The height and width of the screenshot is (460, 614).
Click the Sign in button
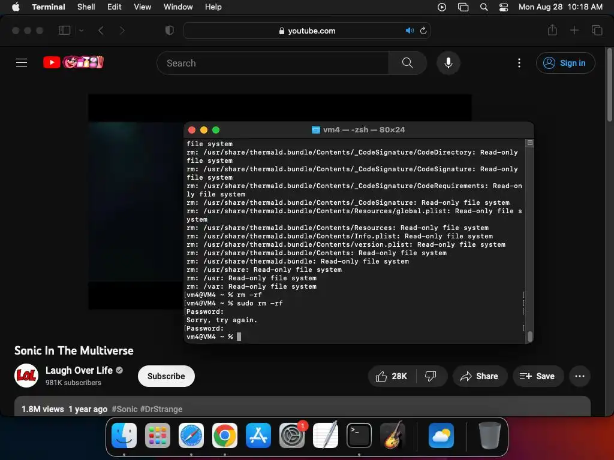[x=565, y=63]
